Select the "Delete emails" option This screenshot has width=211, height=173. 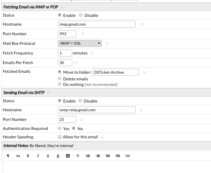point(60,79)
